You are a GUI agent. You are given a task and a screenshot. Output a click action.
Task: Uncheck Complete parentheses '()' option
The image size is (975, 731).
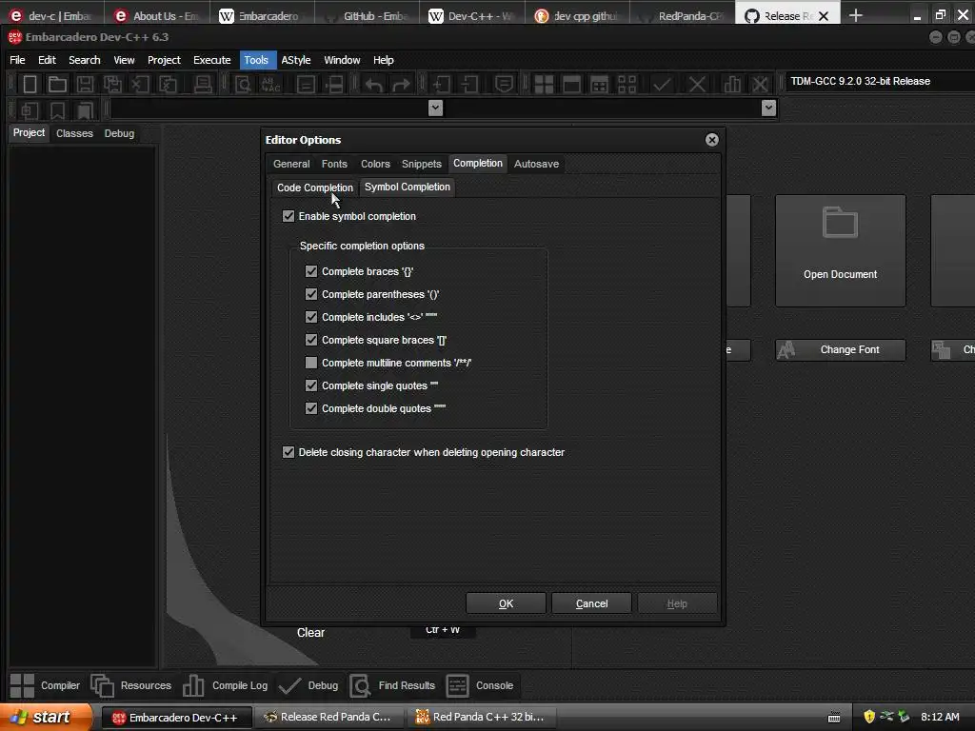[311, 294]
